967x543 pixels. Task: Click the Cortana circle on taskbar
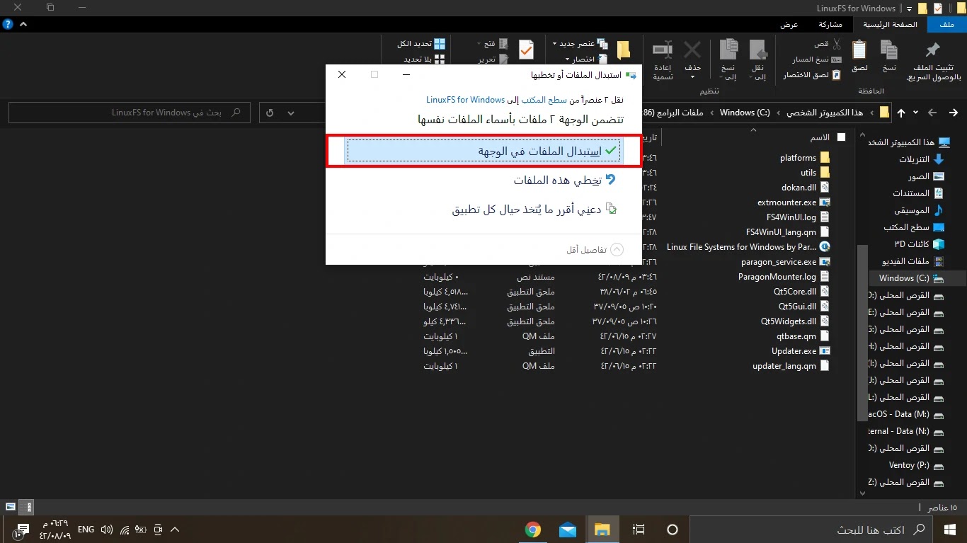tap(673, 529)
